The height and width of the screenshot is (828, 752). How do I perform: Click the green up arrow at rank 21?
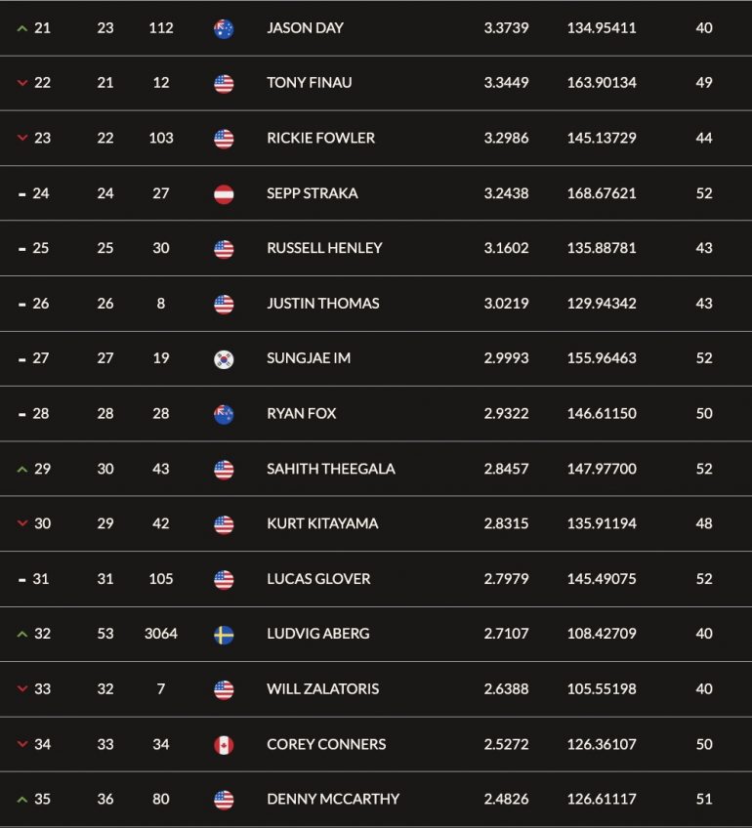[x=22, y=28]
